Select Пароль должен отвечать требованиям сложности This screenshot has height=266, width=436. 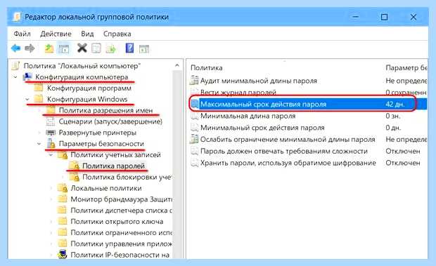[x=284, y=151]
